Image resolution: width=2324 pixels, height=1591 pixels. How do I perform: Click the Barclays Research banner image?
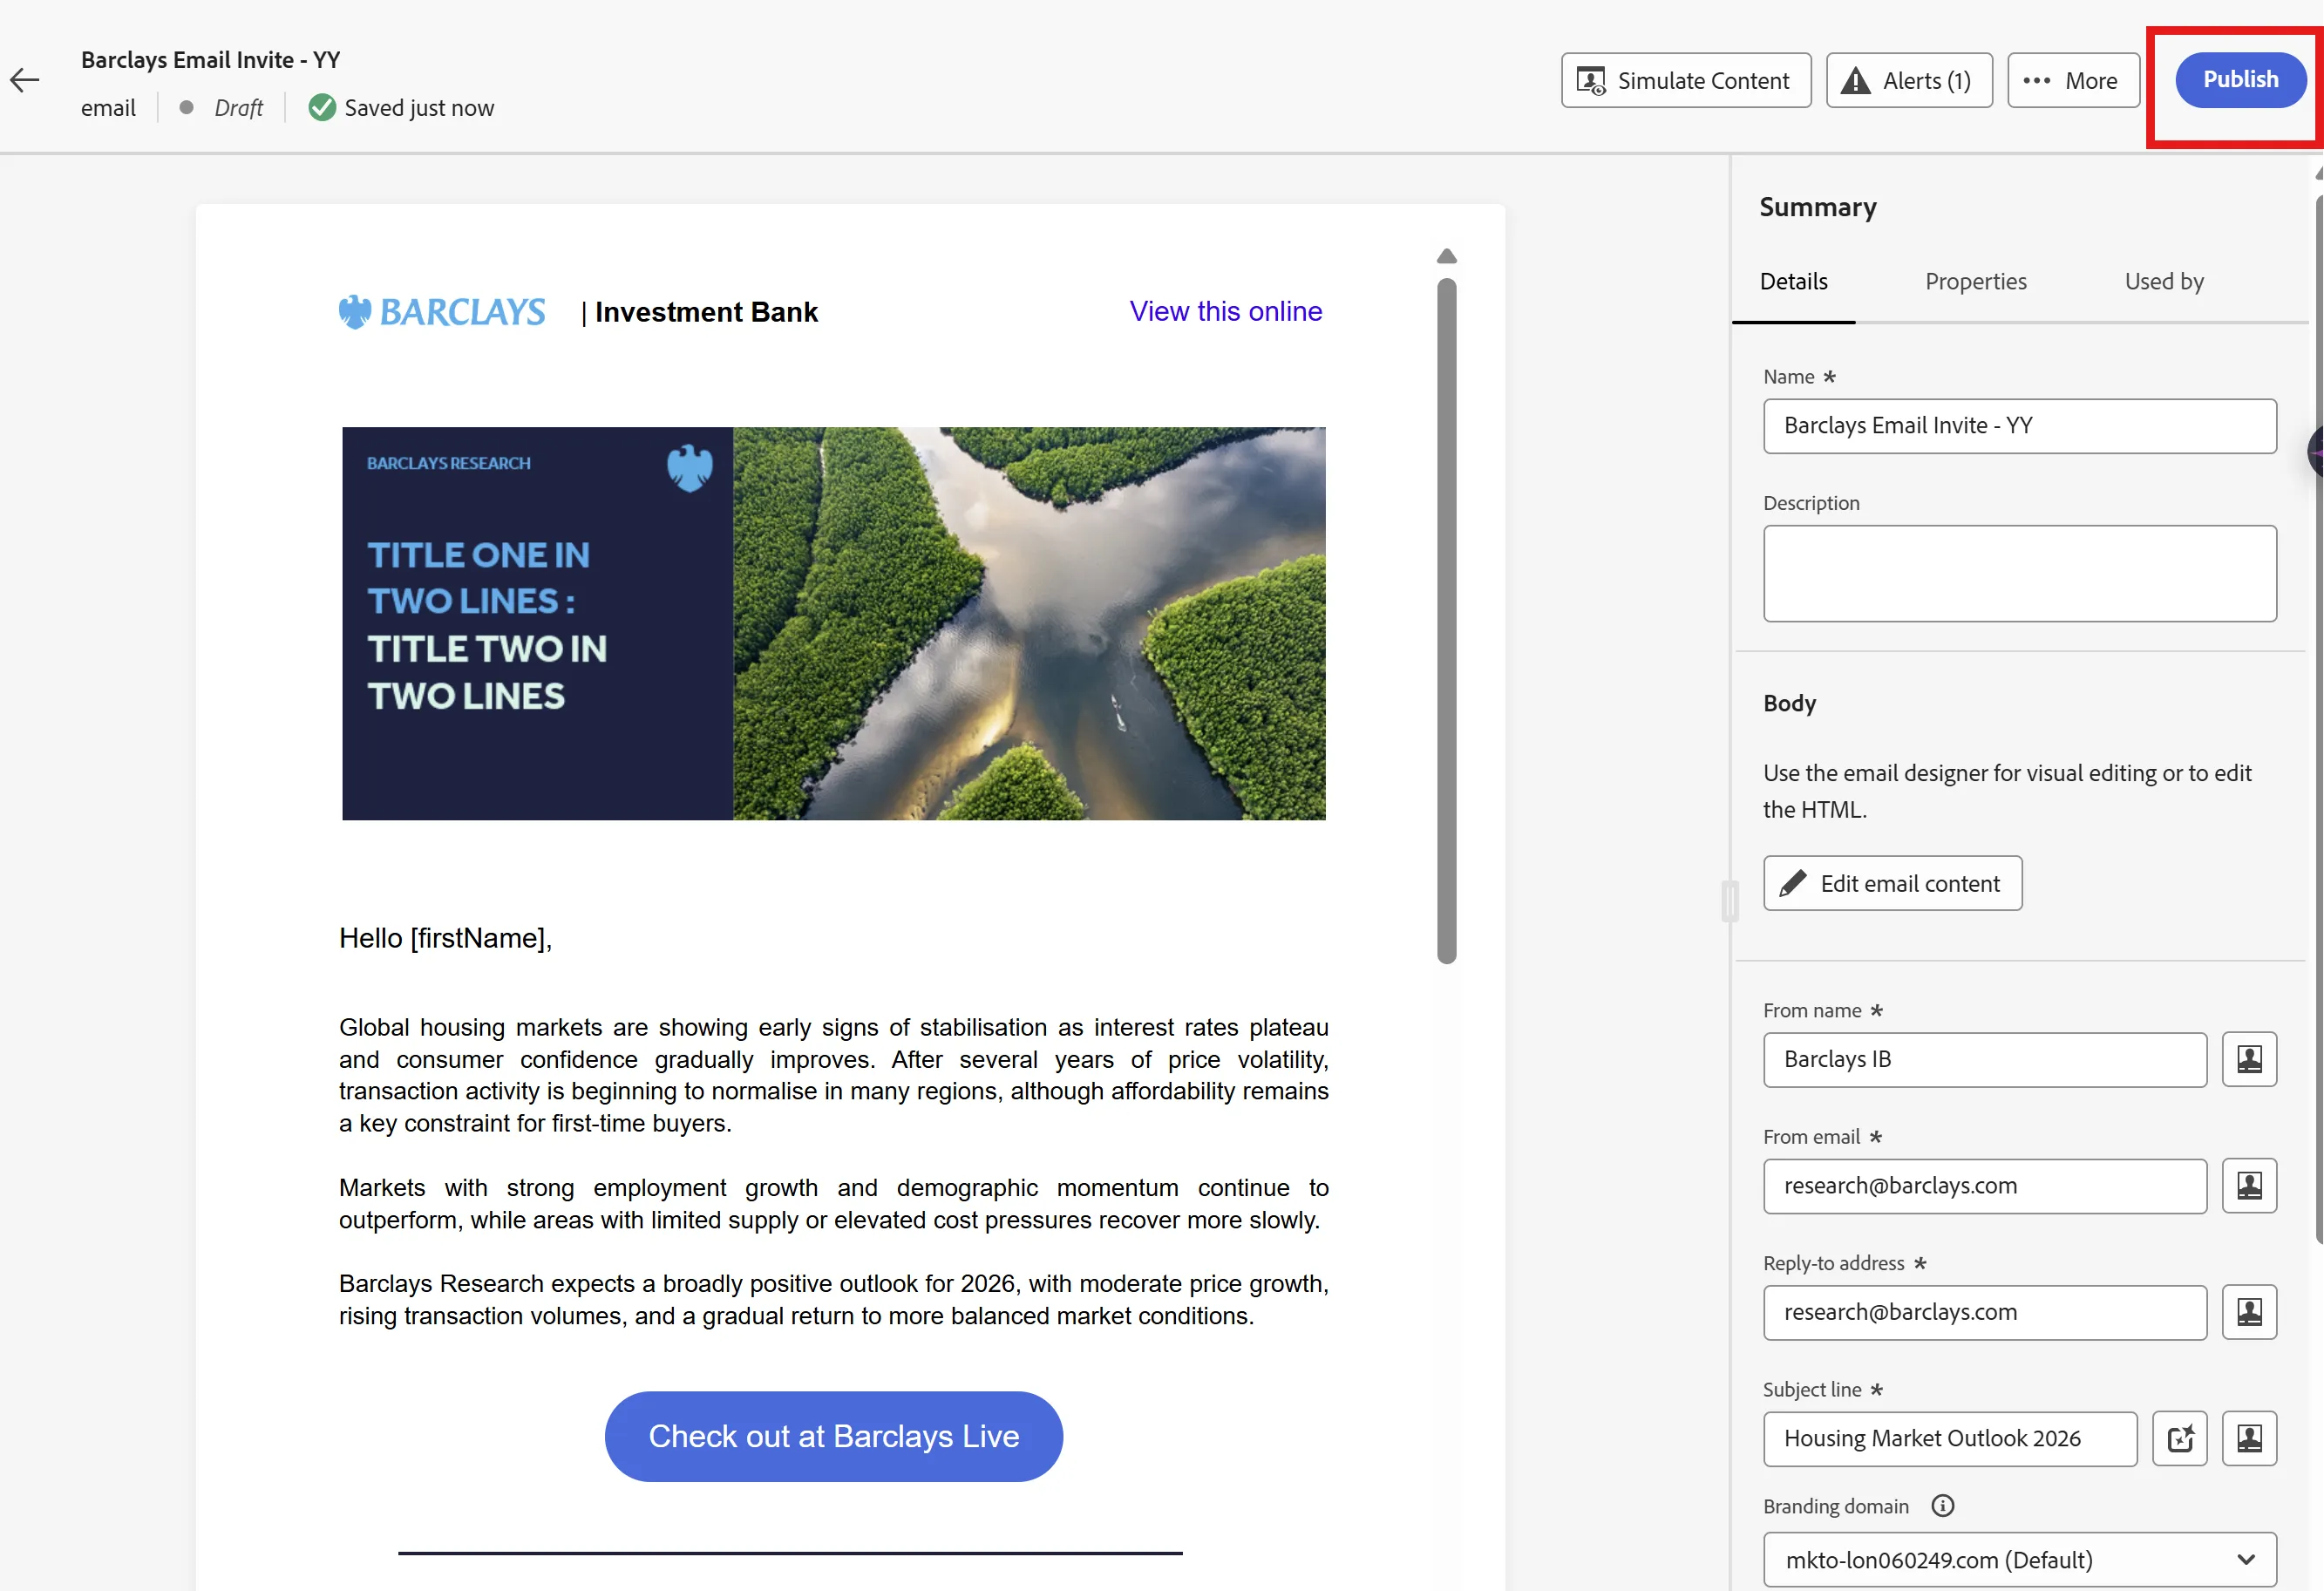tap(833, 624)
